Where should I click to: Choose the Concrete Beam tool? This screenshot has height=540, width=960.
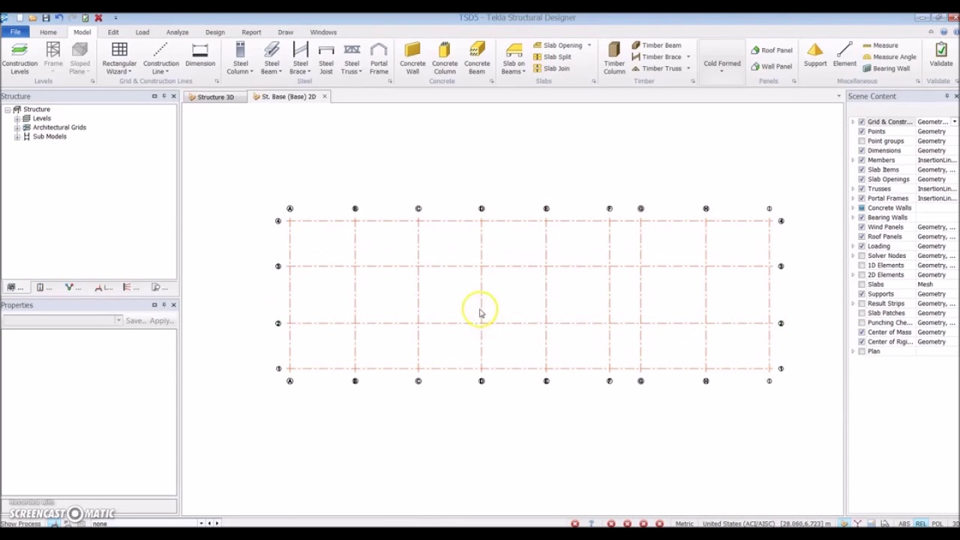(x=477, y=58)
